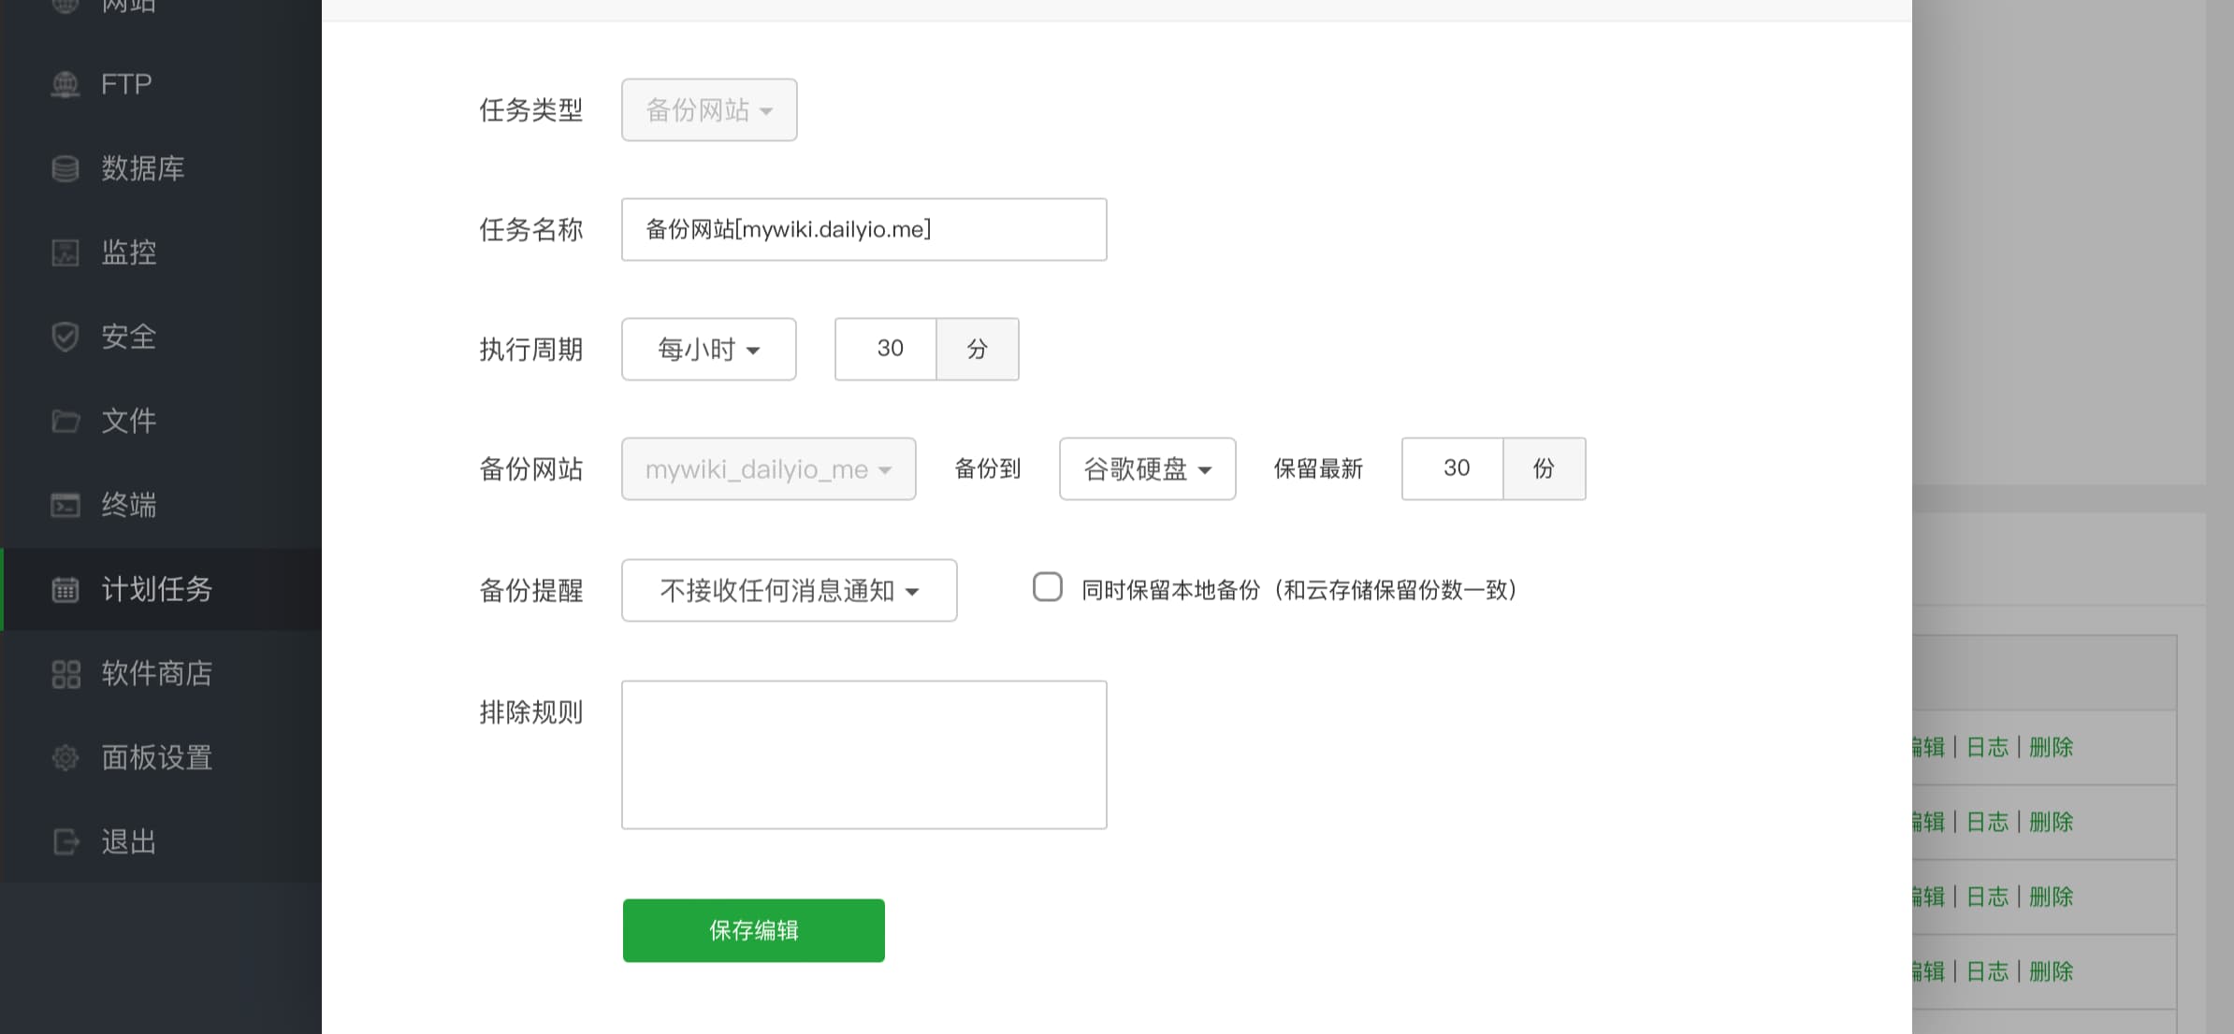This screenshot has height=1034, width=2234.
Task: Open the 执行周期 每小时 dropdown
Action: (709, 350)
